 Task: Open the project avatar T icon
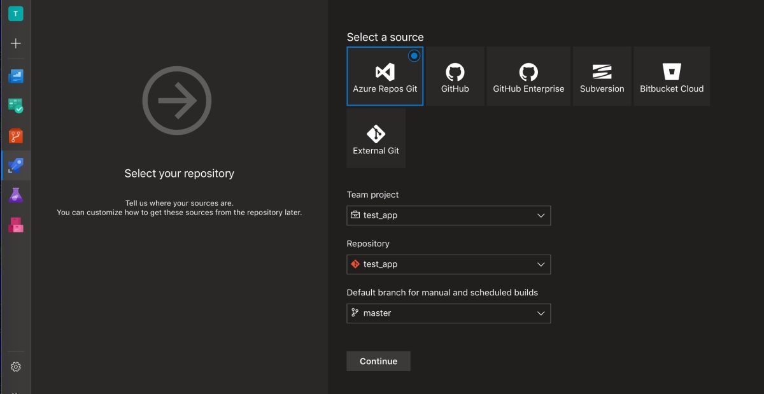(x=16, y=13)
